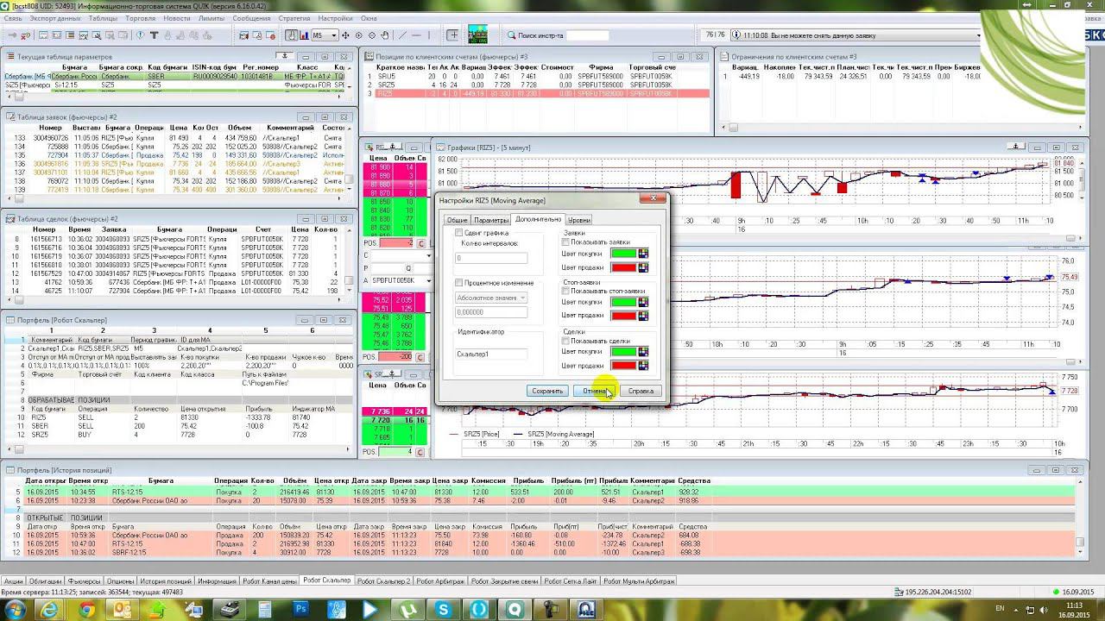
Task: Switch to the История позиций bottom tab
Action: point(165,581)
